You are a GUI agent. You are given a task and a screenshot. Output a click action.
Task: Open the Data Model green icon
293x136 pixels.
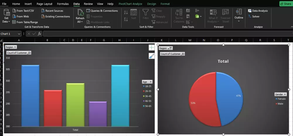197,16
